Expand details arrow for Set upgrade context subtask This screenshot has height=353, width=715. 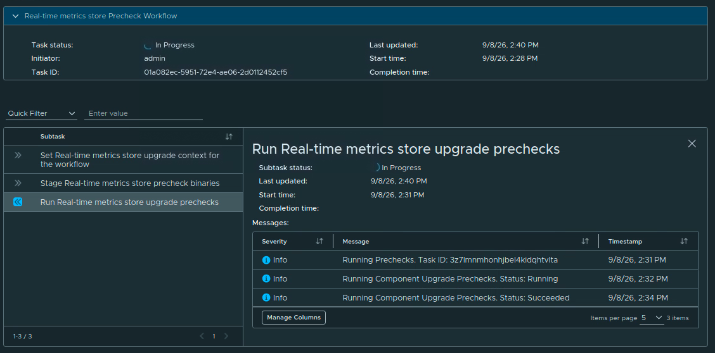pyautogui.click(x=18, y=155)
